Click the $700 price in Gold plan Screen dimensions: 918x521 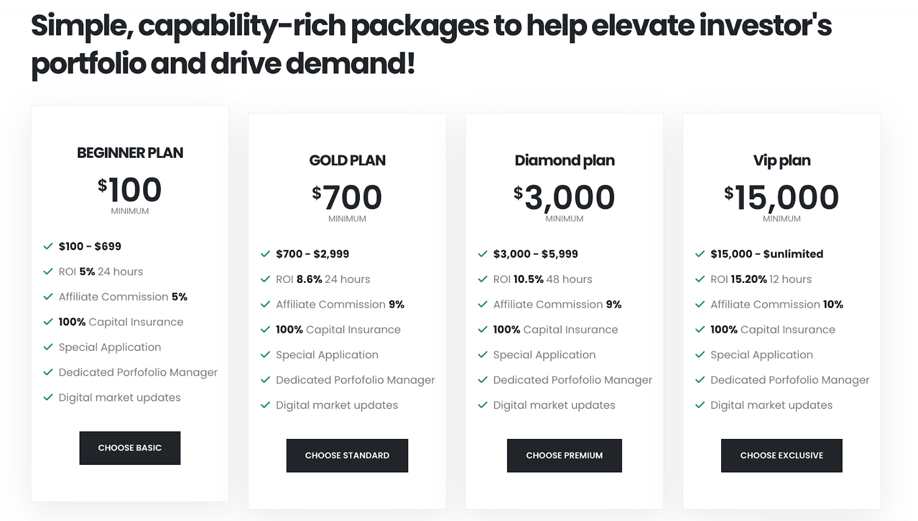point(347,197)
